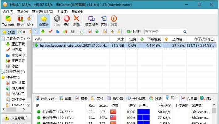Click the RSS feed filter icon

pyautogui.click(x=105, y=32)
